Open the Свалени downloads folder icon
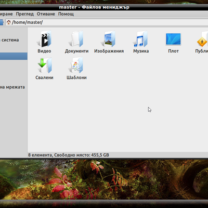 pyautogui.click(x=45, y=66)
